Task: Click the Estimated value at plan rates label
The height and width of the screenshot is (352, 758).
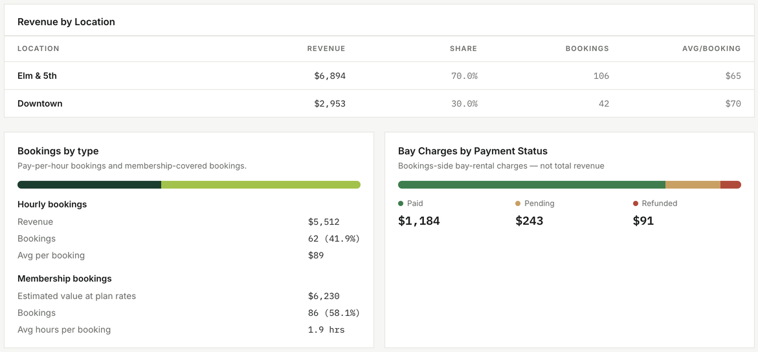Action: [x=77, y=296]
